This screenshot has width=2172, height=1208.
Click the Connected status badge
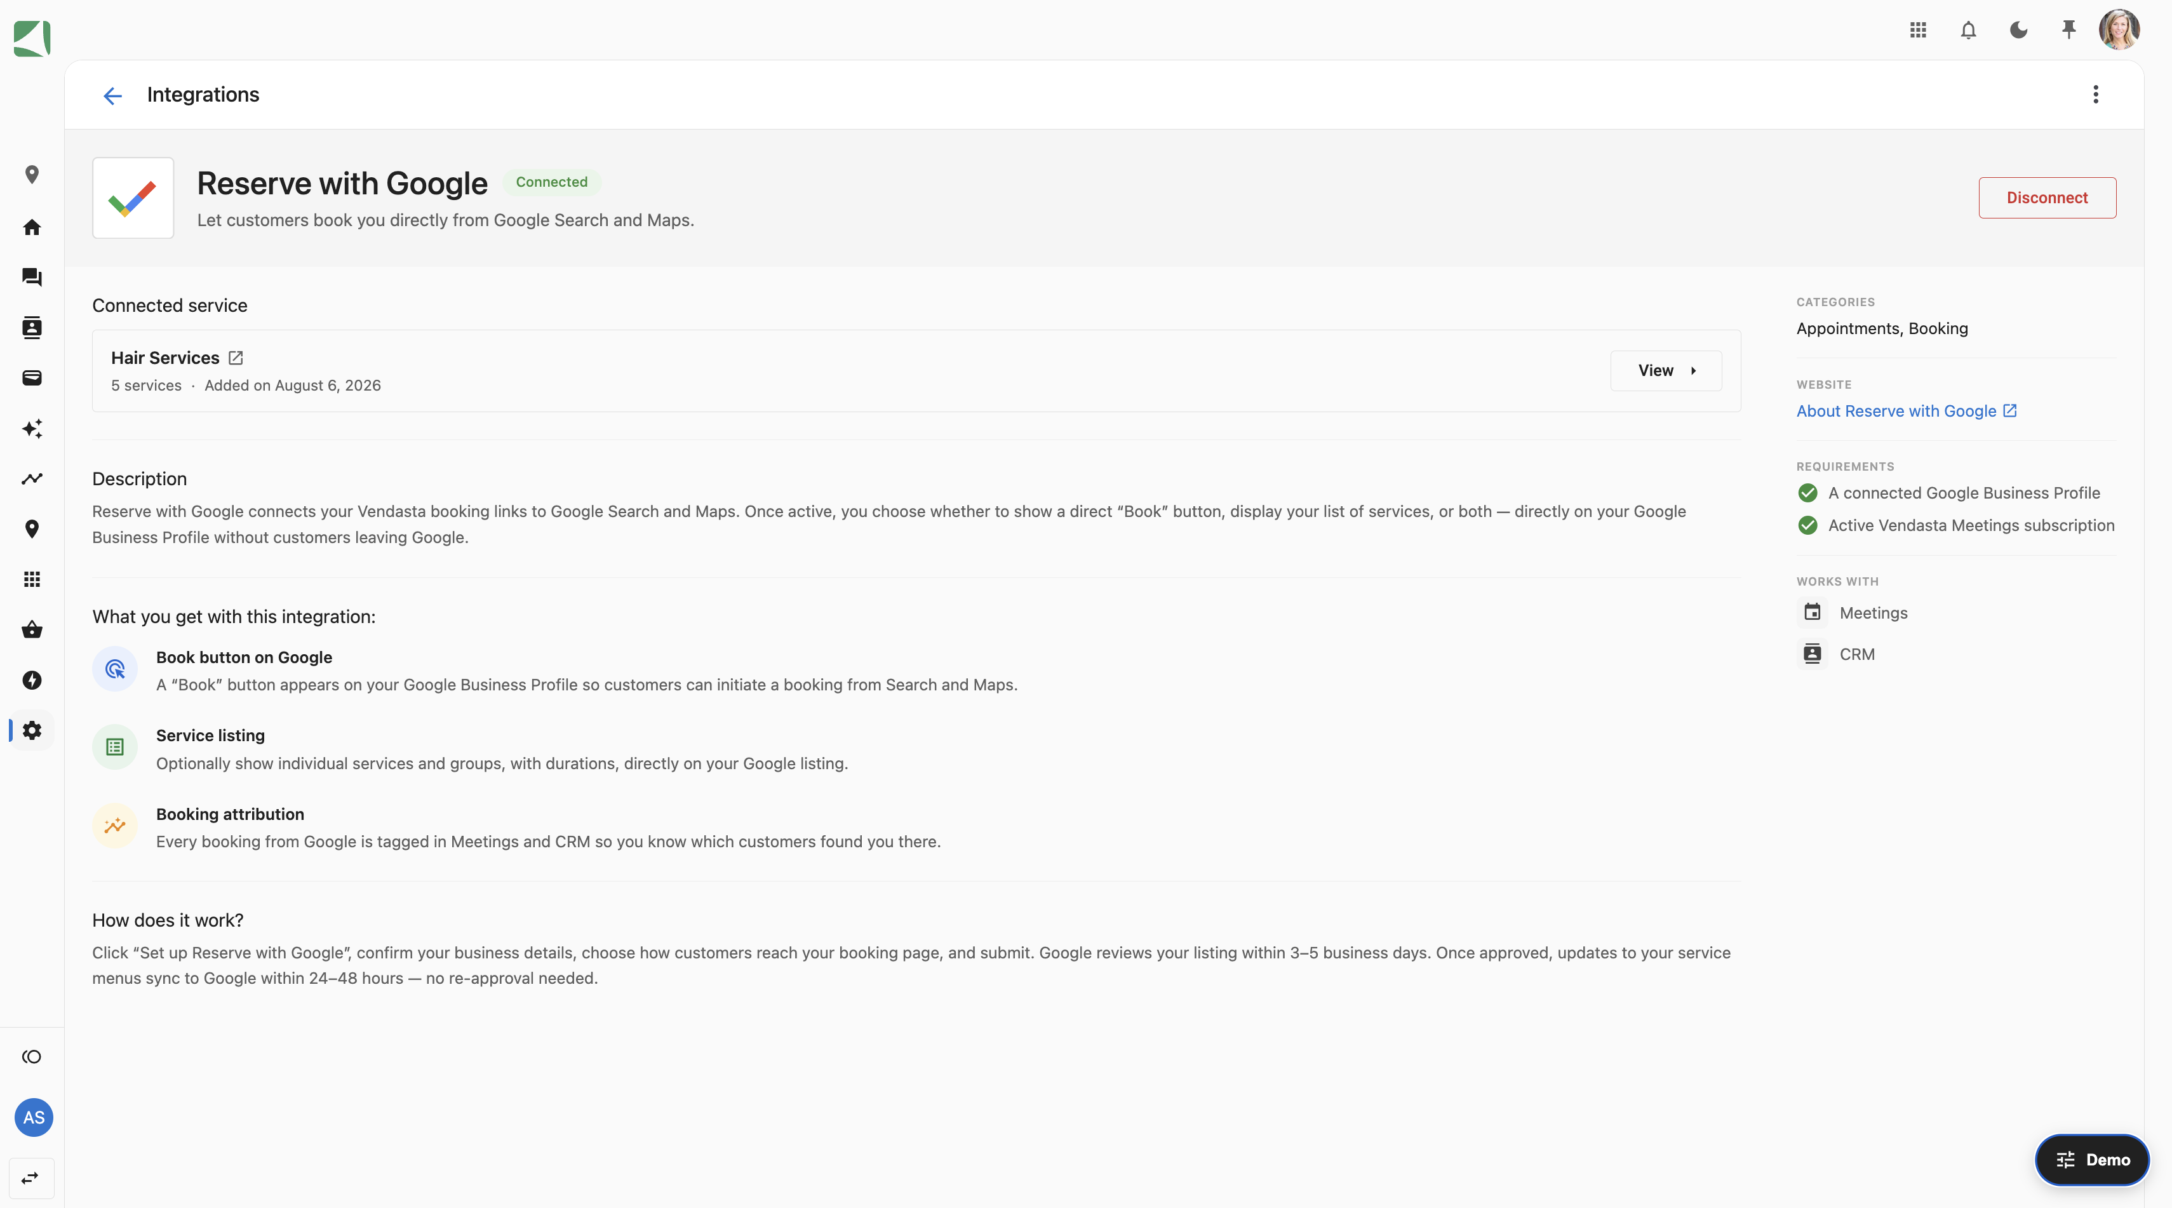coord(551,182)
